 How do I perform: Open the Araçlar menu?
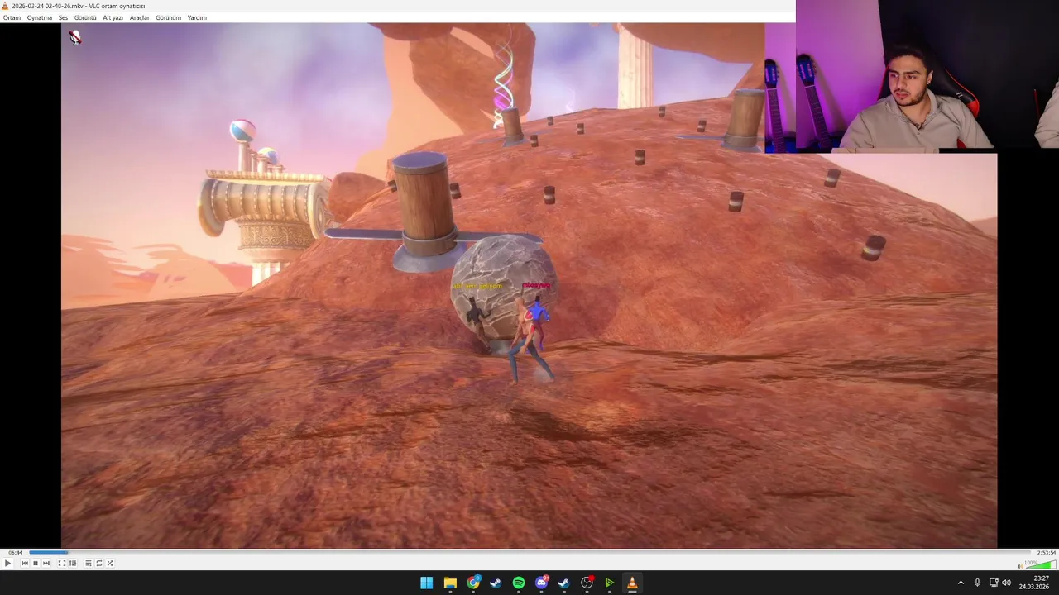click(139, 17)
